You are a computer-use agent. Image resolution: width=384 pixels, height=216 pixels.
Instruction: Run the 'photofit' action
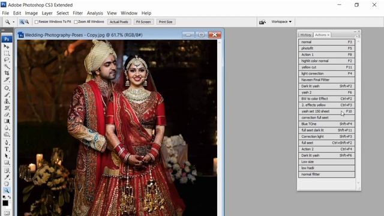[x=326, y=49]
